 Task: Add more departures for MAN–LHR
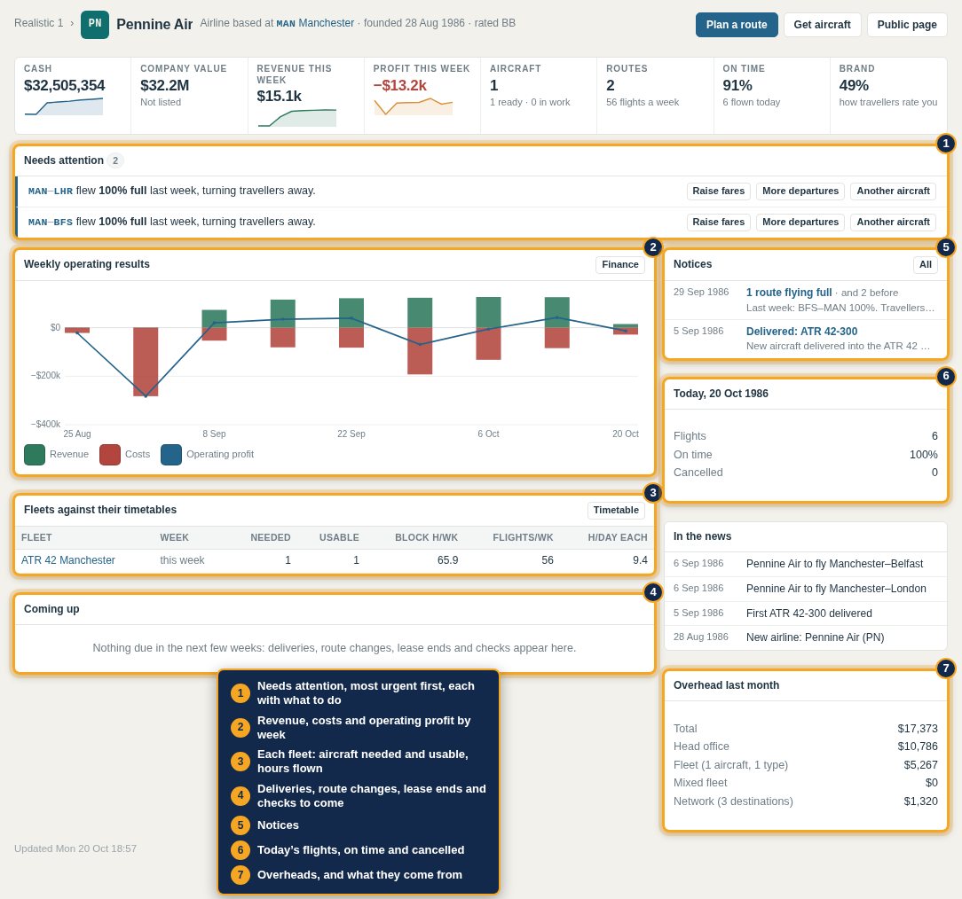click(x=800, y=192)
